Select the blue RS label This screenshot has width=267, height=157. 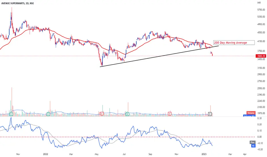point(253,146)
